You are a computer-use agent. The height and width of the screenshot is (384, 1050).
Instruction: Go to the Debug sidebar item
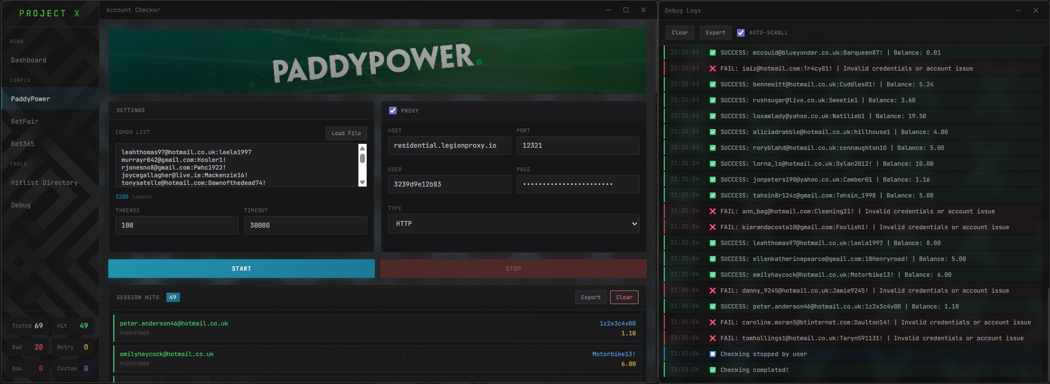21,205
